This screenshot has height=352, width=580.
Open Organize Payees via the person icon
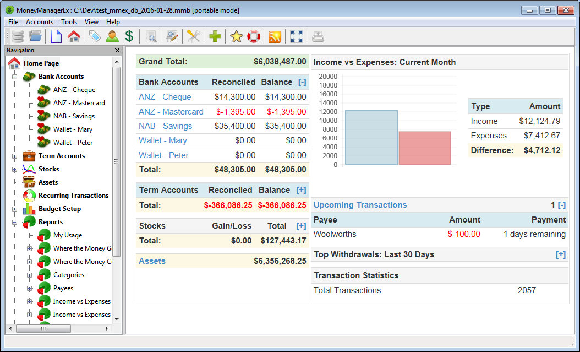(x=112, y=36)
